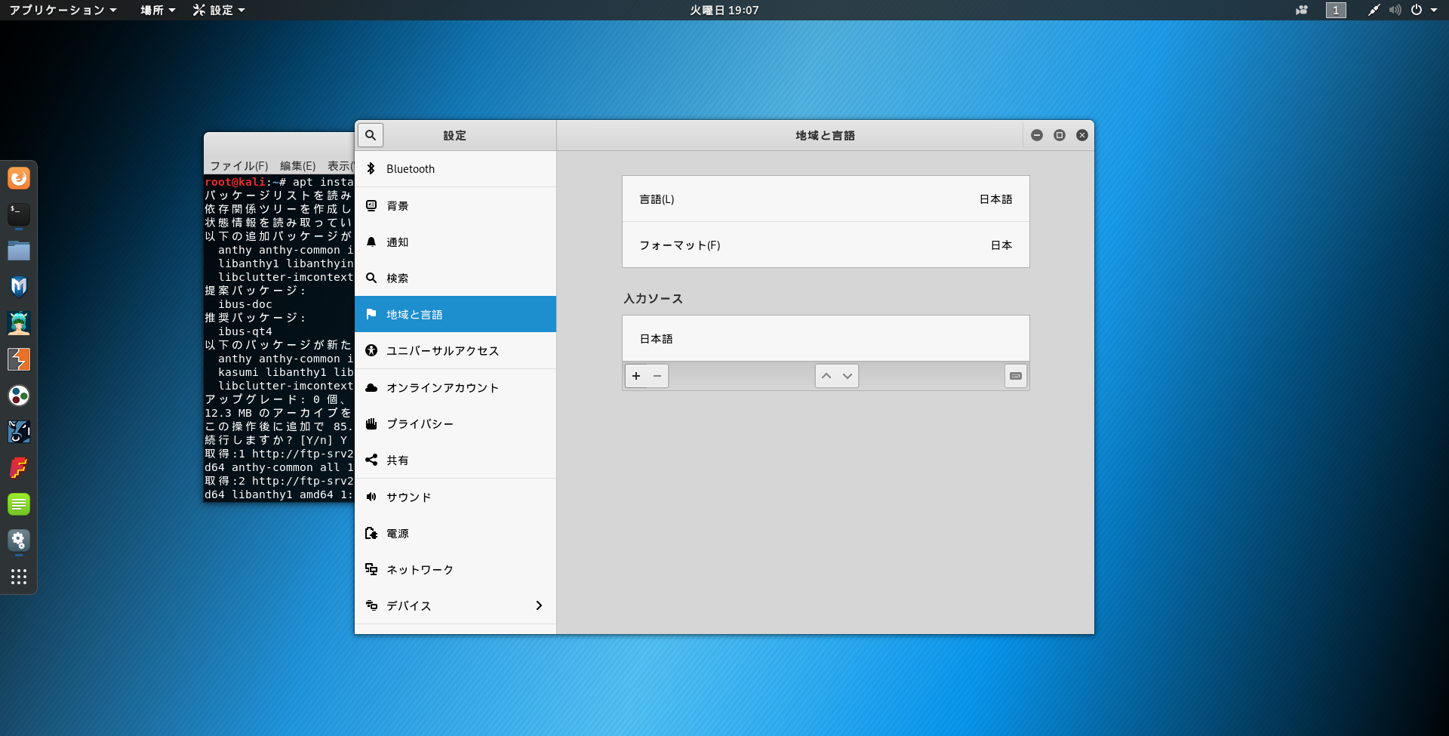Open サウンド (Sound) settings panel

(455, 497)
